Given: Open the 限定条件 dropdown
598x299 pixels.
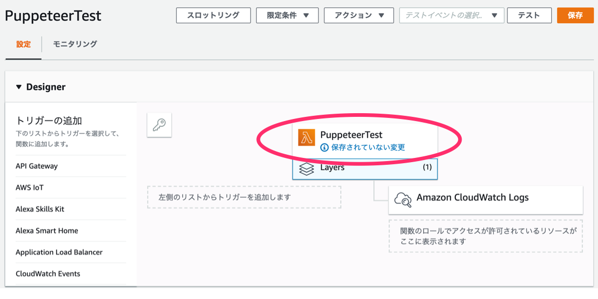Looking at the screenshot, I should [x=287, y=16].
